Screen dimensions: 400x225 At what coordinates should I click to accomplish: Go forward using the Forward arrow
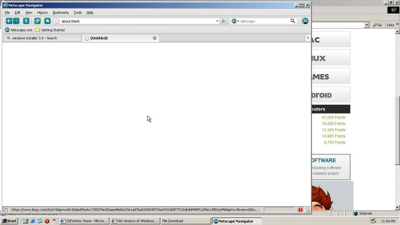click(16, 21)
